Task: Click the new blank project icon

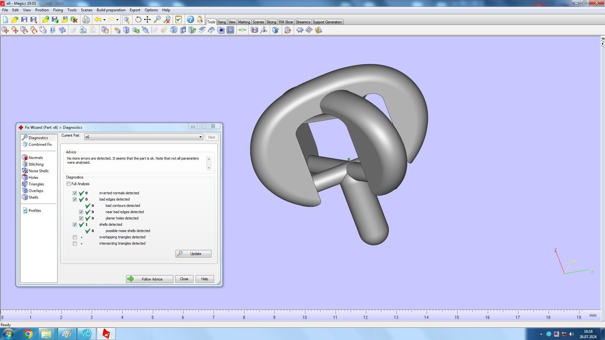Action: click(x=5, y=20)
